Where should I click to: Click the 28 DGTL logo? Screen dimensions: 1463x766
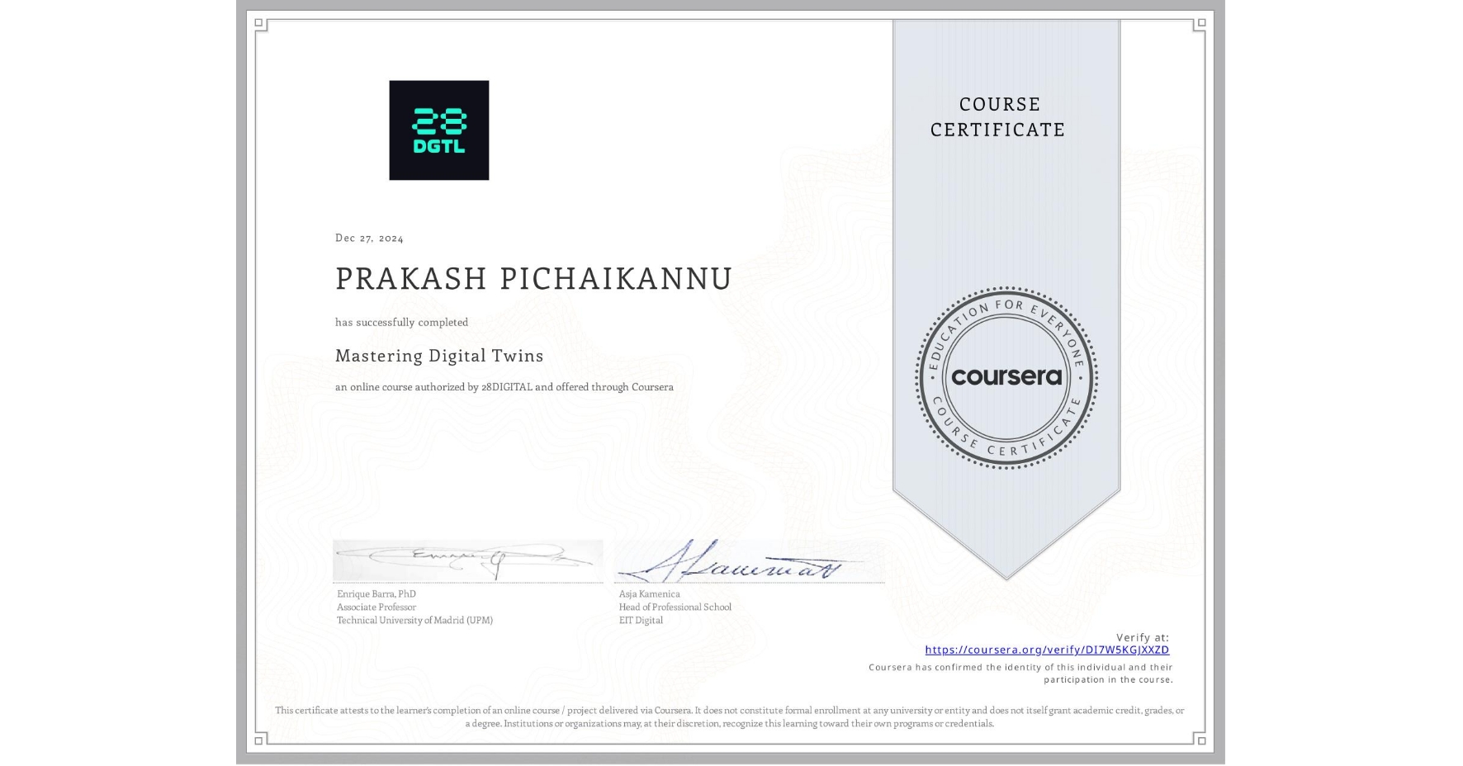click(439, 130)
